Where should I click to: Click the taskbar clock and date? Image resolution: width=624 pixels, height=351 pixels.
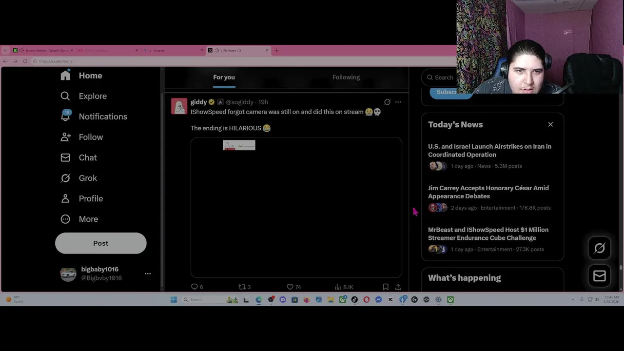612,299
